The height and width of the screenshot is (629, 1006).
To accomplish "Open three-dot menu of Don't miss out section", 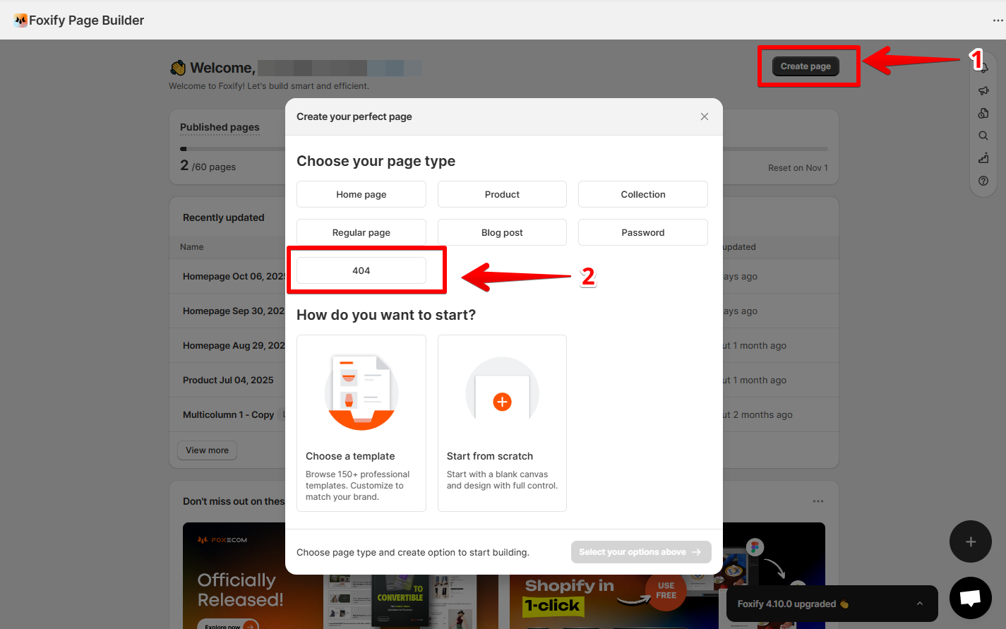I will 818,501.
